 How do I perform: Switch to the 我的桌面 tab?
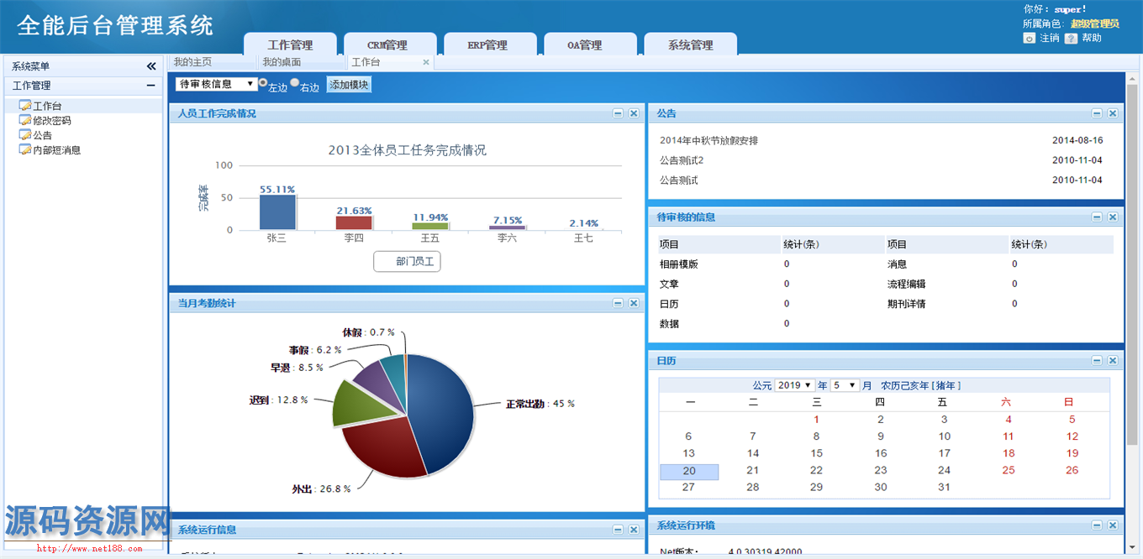pyautogui.click(x=282, y=62)
